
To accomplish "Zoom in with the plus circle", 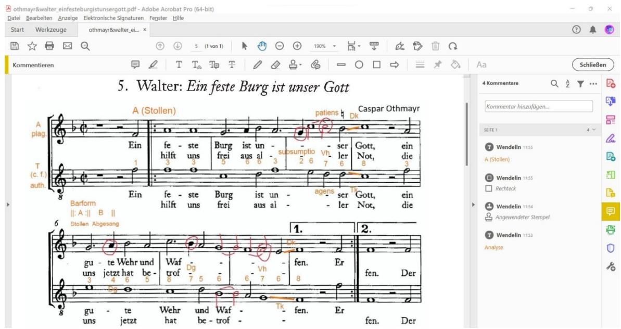I will 297,46.
